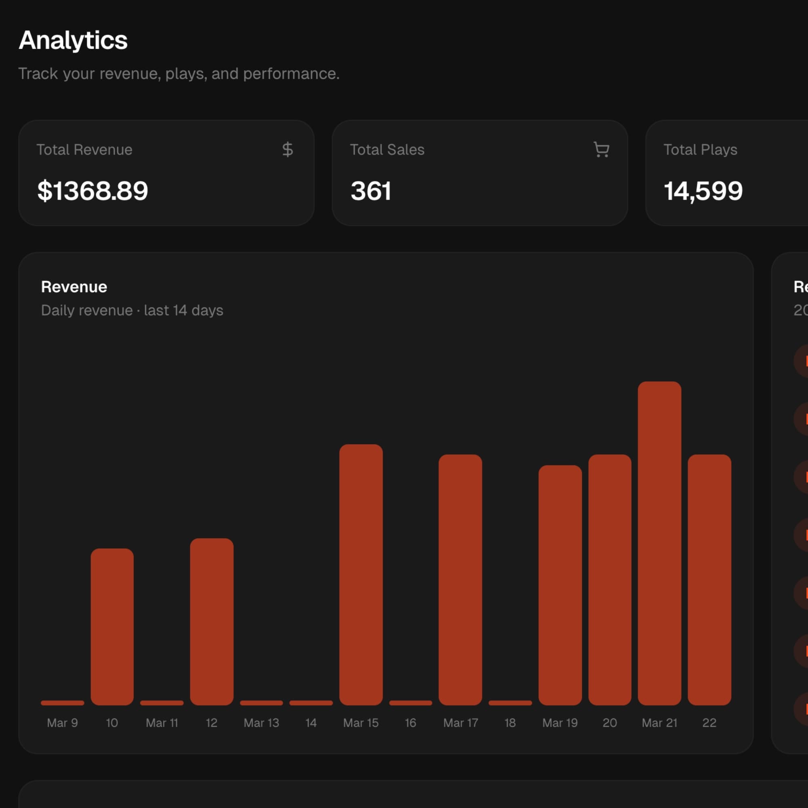
Task: Click the 'Mar 9' axis label
Action: coord(62,723)
